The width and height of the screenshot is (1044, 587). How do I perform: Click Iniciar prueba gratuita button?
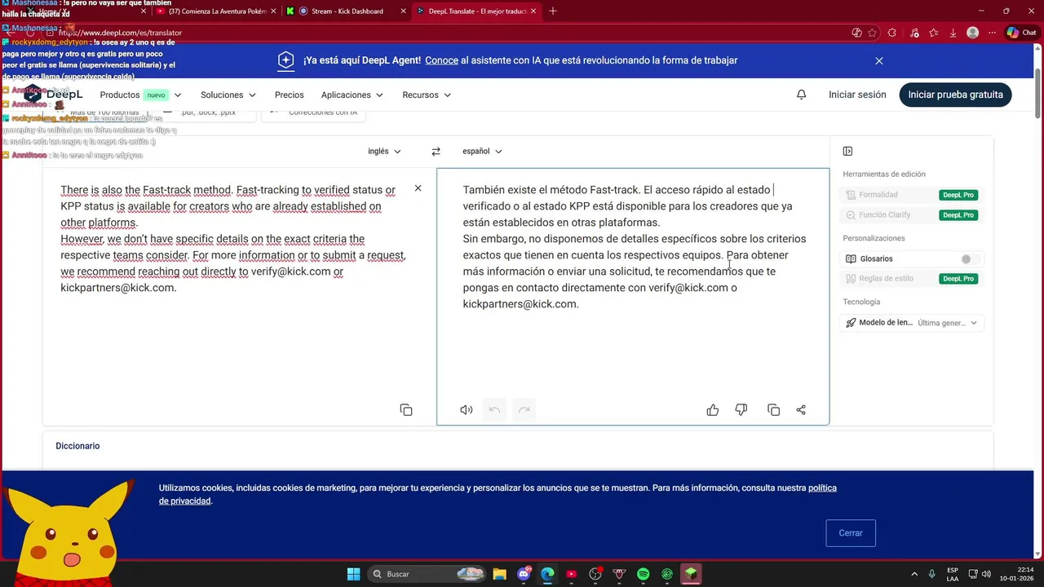955,95
